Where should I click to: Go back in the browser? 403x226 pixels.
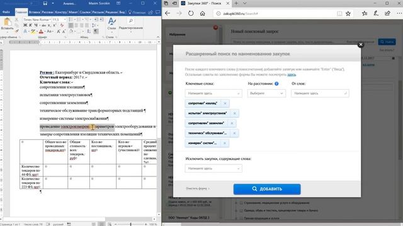tap(167, 13)
